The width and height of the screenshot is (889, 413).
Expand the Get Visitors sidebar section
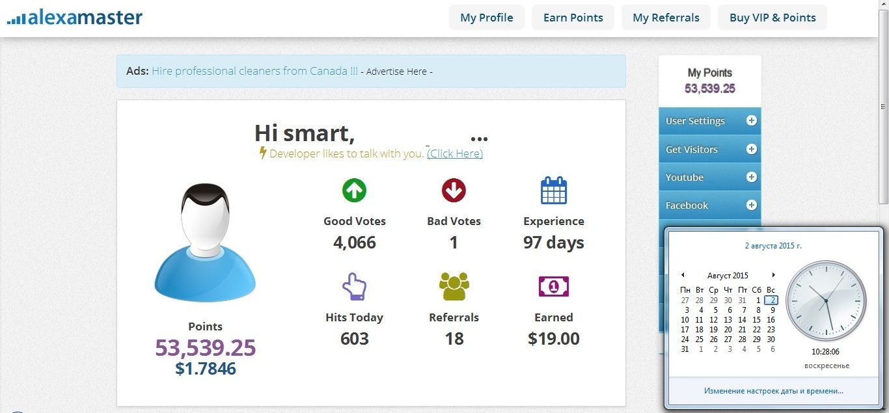pyautogui.click(x=751, y=149)
